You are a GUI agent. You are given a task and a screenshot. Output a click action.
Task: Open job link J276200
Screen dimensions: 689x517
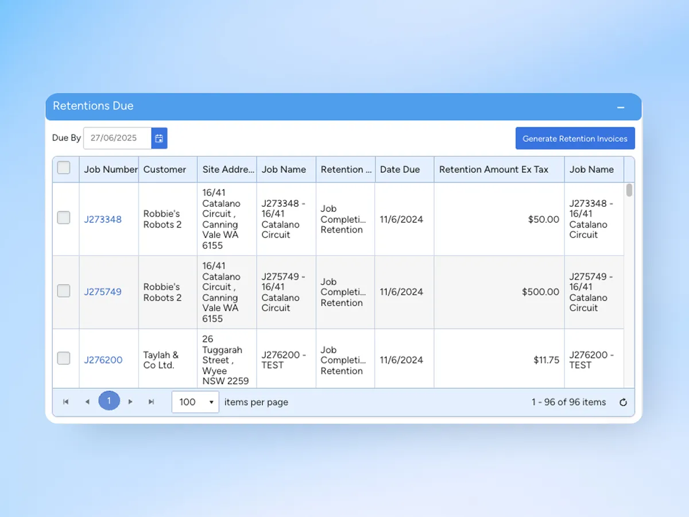click(103, 360)
